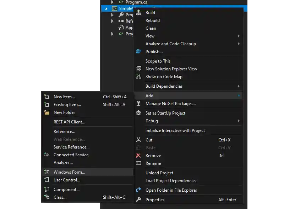Choose Reference... in the Add submenu

[64, 132]
